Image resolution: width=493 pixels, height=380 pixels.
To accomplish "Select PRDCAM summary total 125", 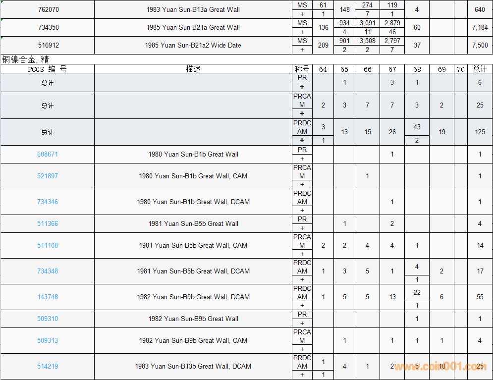I will click(480, 132).
